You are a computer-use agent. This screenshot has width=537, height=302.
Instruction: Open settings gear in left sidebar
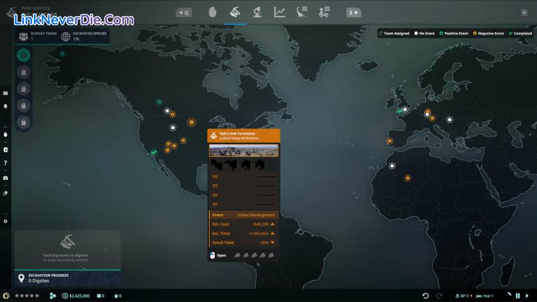click(5, 221)
